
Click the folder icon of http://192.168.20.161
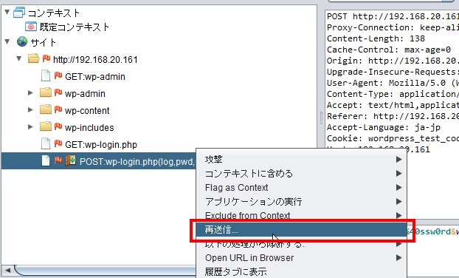coord(34,58)
